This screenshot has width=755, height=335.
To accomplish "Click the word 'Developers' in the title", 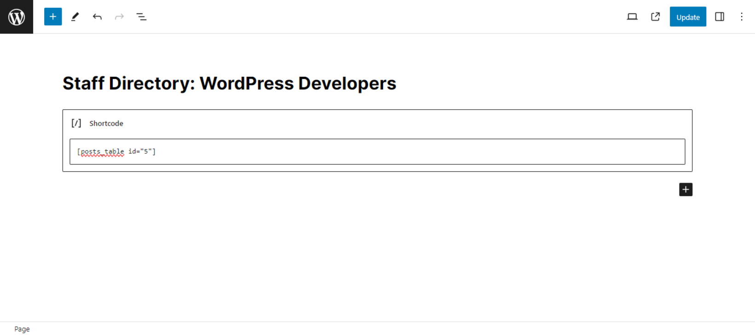I will pos(347,83).
